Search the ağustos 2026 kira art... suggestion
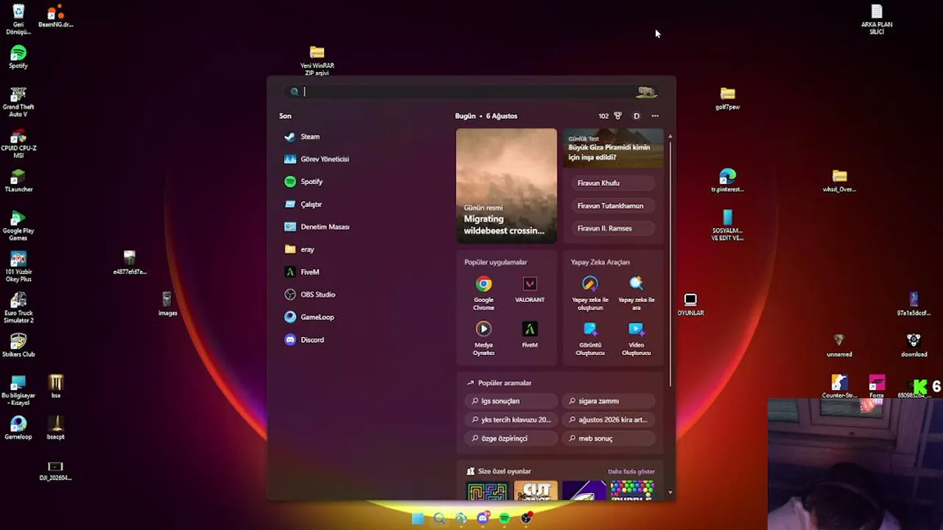The width and height of the screenshot is (943, 530). (609, 420)
